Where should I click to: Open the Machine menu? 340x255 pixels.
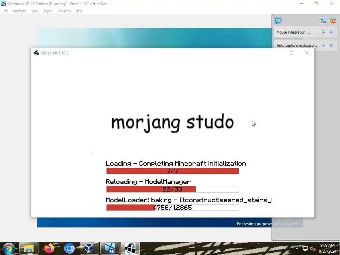coord(19,11)
